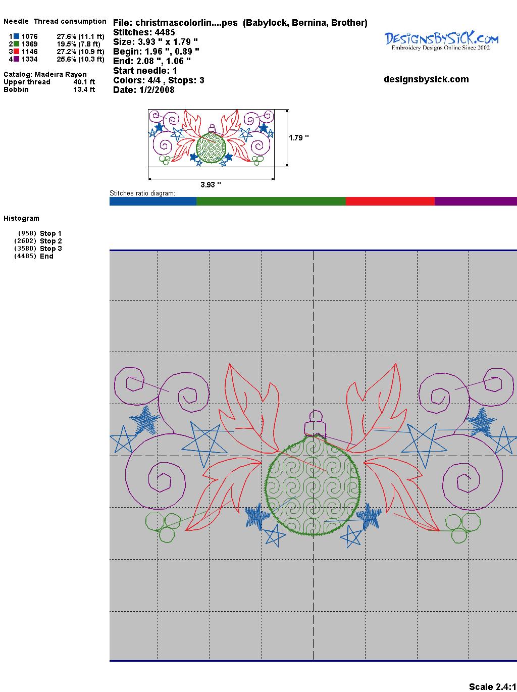The height and width of the screenshot is (692, 517).
Task: Click the blue segment of stitches ratio bar
Action: [x=152, y=202]
